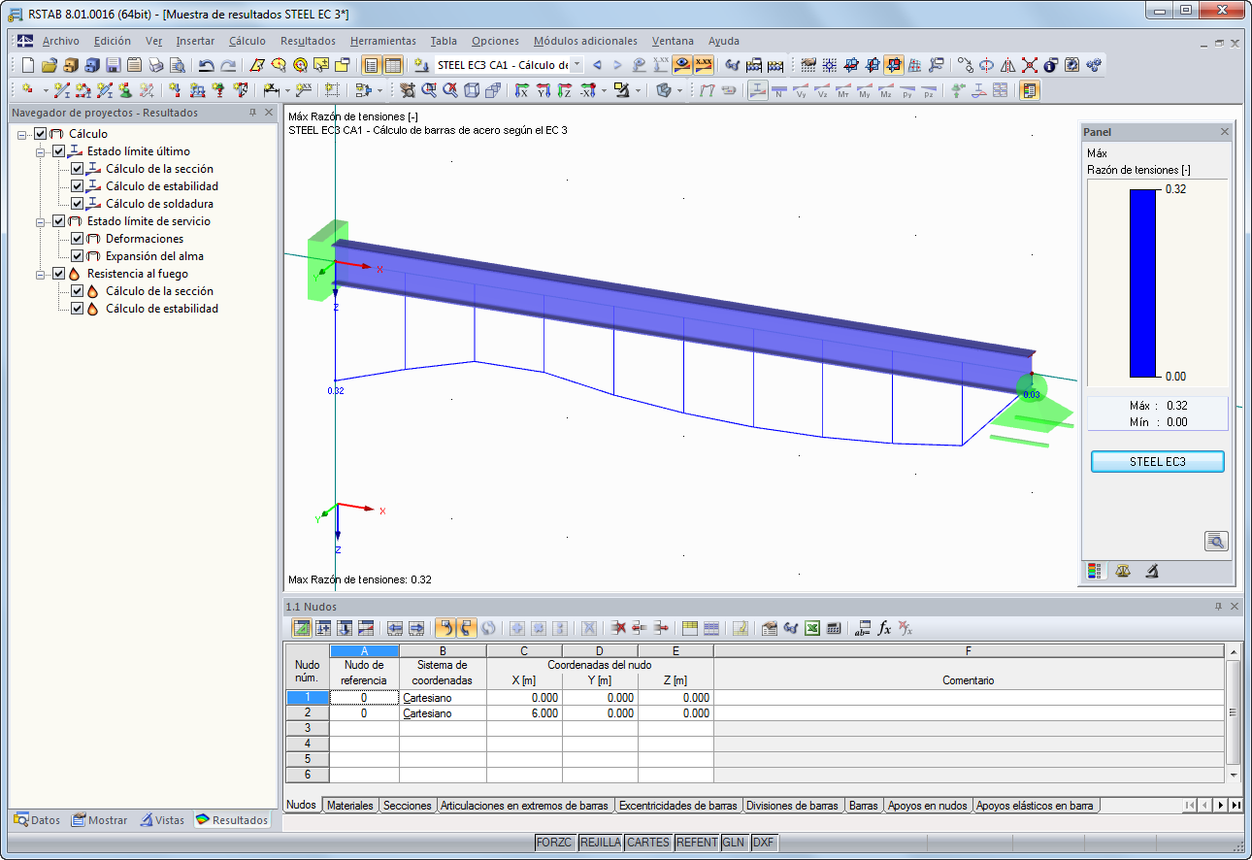Toggle CARTES in the status bar
1252x860 pixels.
pyautogui.click(x=647, y=843)
